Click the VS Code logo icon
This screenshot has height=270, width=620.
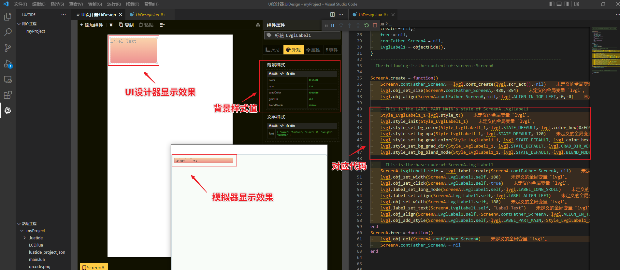click(x=6, y=4)
